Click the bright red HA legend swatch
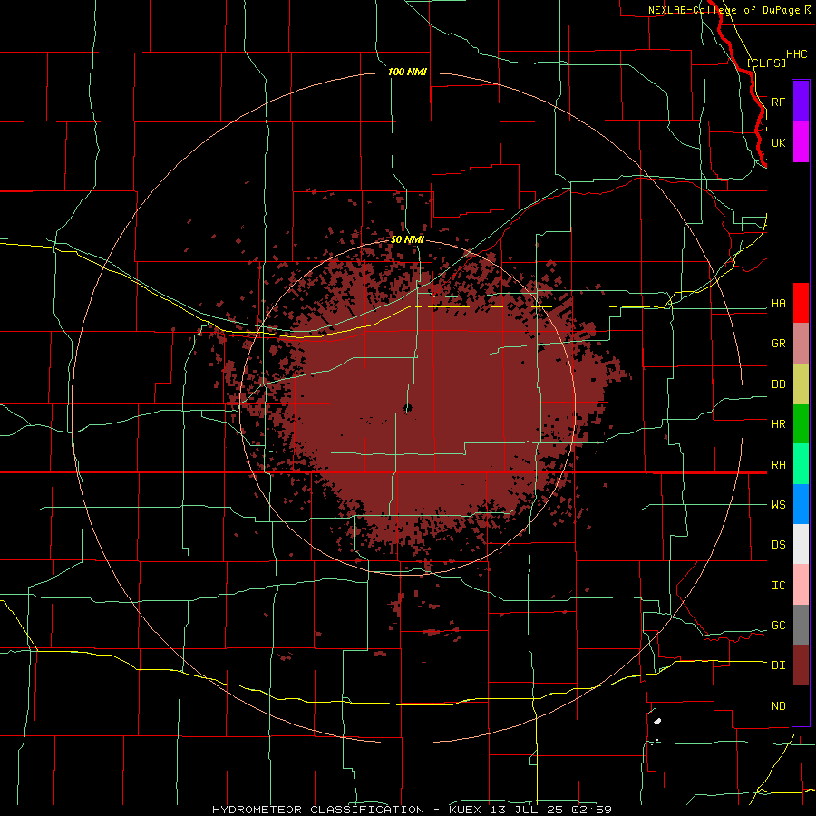Viewport: 816px width, 816px height. tap(801, 303)
